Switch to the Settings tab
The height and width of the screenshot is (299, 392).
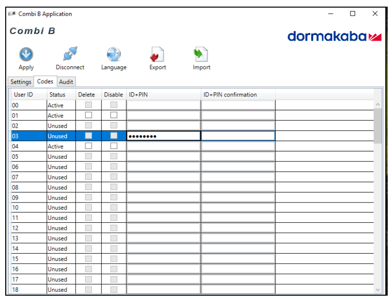(x=21, y=82)
